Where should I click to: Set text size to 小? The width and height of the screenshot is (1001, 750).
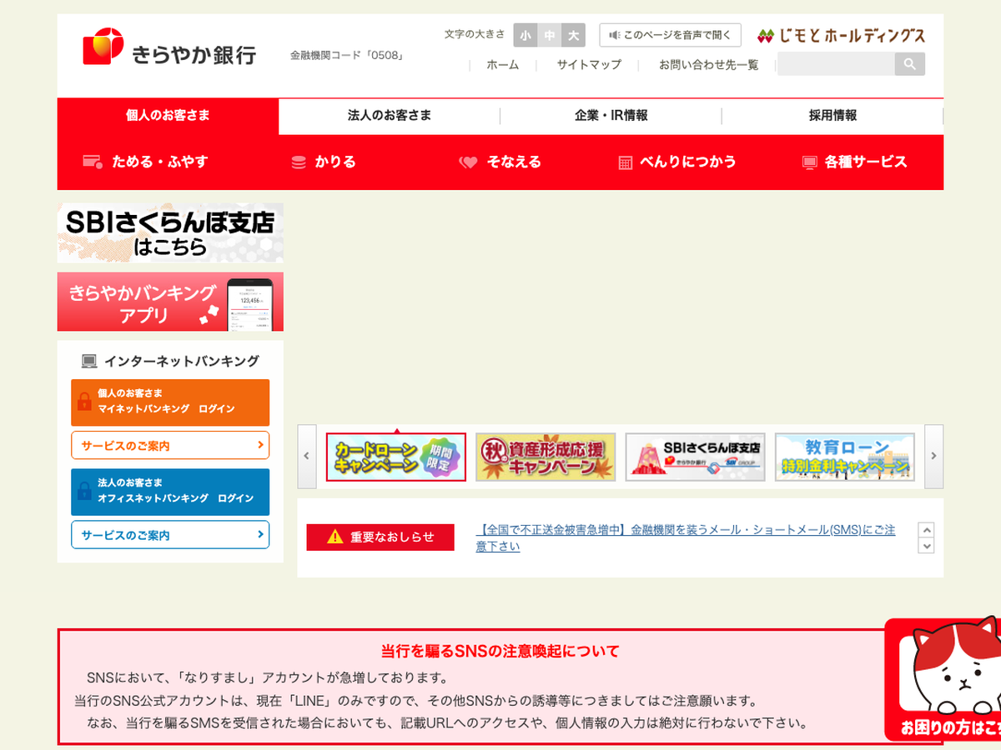[x=525, y=35]
